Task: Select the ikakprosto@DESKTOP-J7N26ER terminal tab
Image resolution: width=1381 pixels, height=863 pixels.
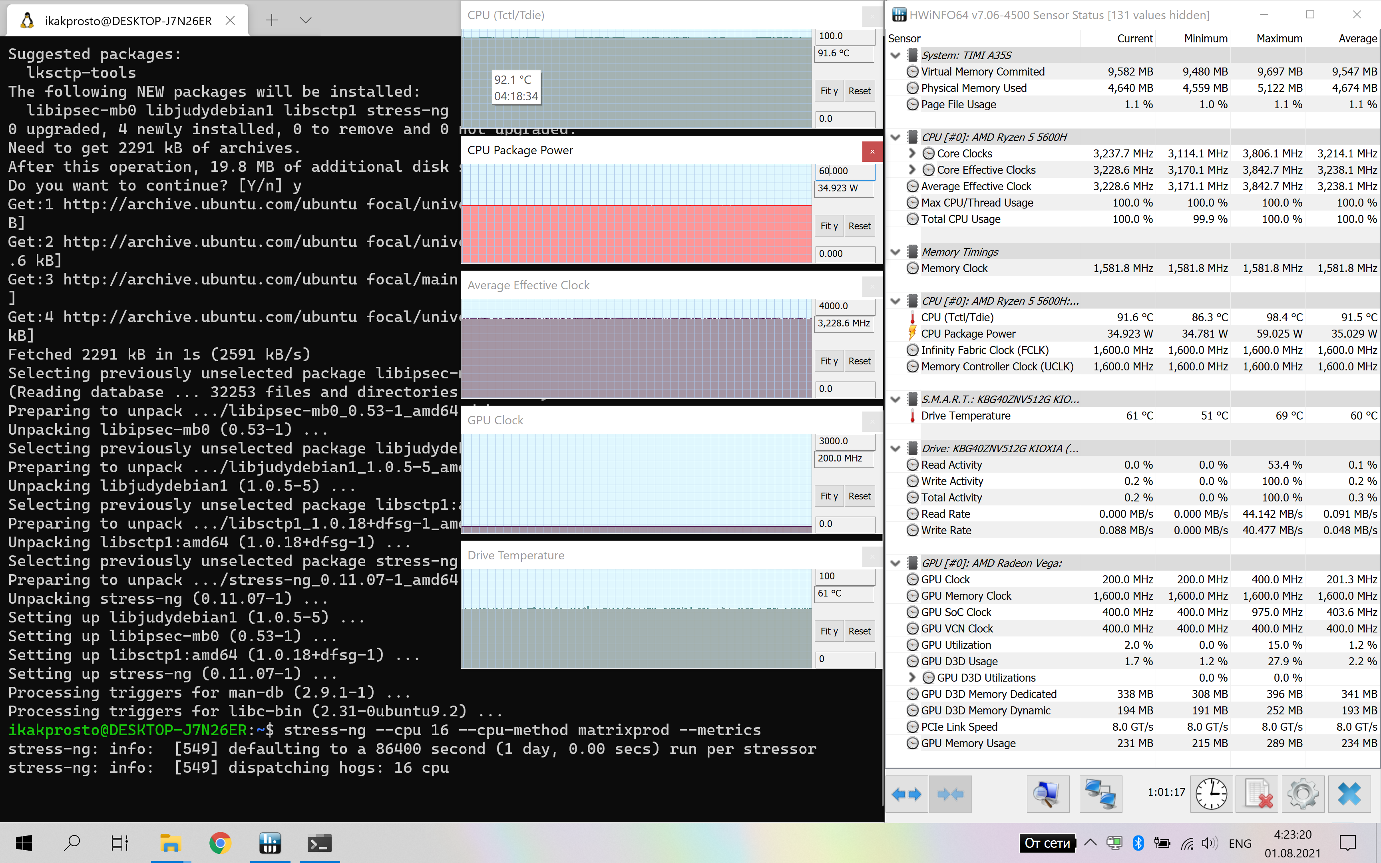Action: pyautogui.click(x=128, y=20)
